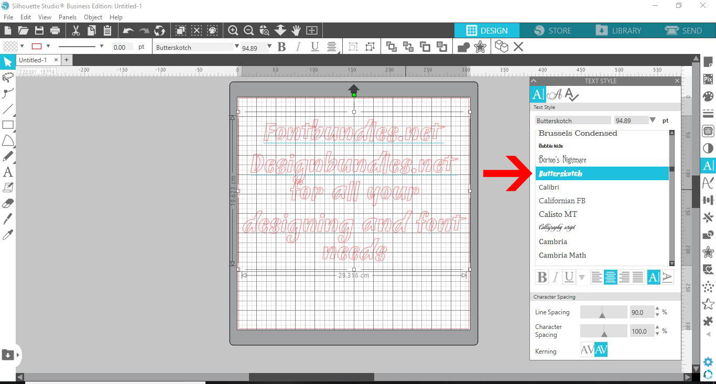Select the Eyedropper tool
Image resolution: width=716 pixels, height=384 pixels.
point(8,234)
